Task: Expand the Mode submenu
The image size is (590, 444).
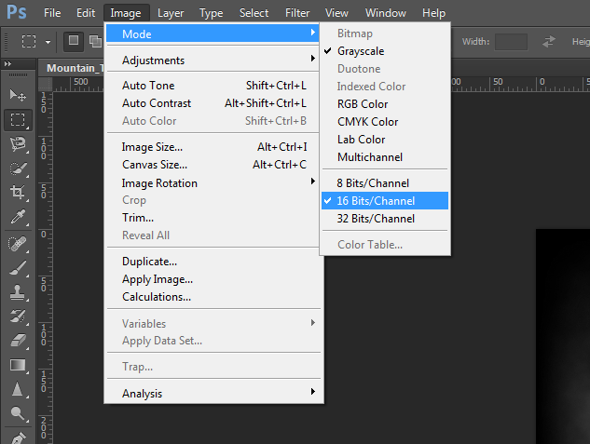Action: pyautogui.click(x=213, y=34)
